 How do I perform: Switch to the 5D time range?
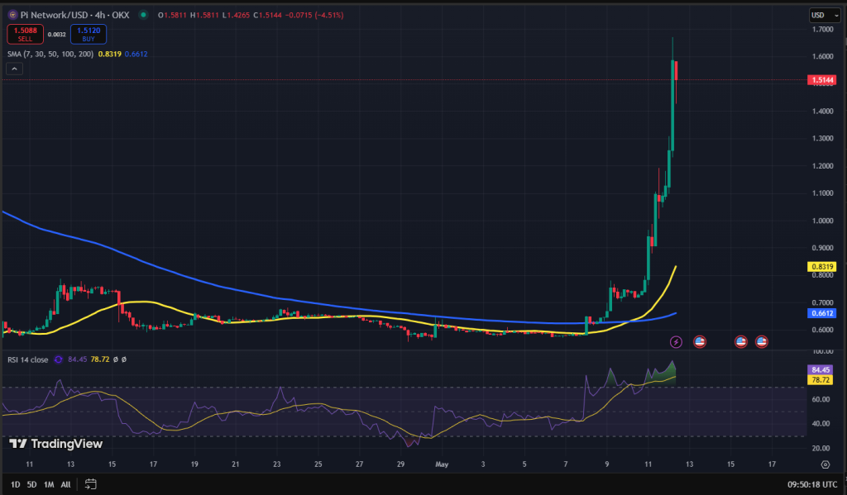click(x=32, y=484)
